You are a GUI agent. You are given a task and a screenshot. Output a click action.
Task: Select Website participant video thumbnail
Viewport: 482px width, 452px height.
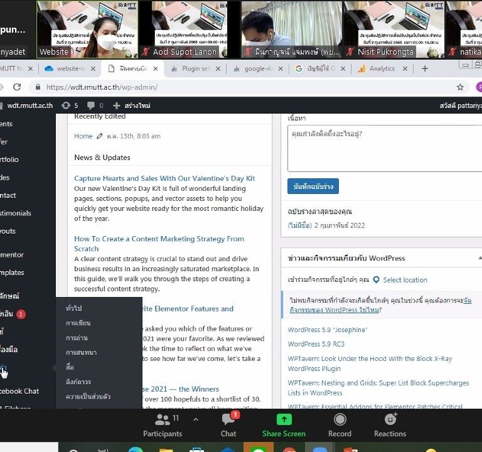(87, 30)
